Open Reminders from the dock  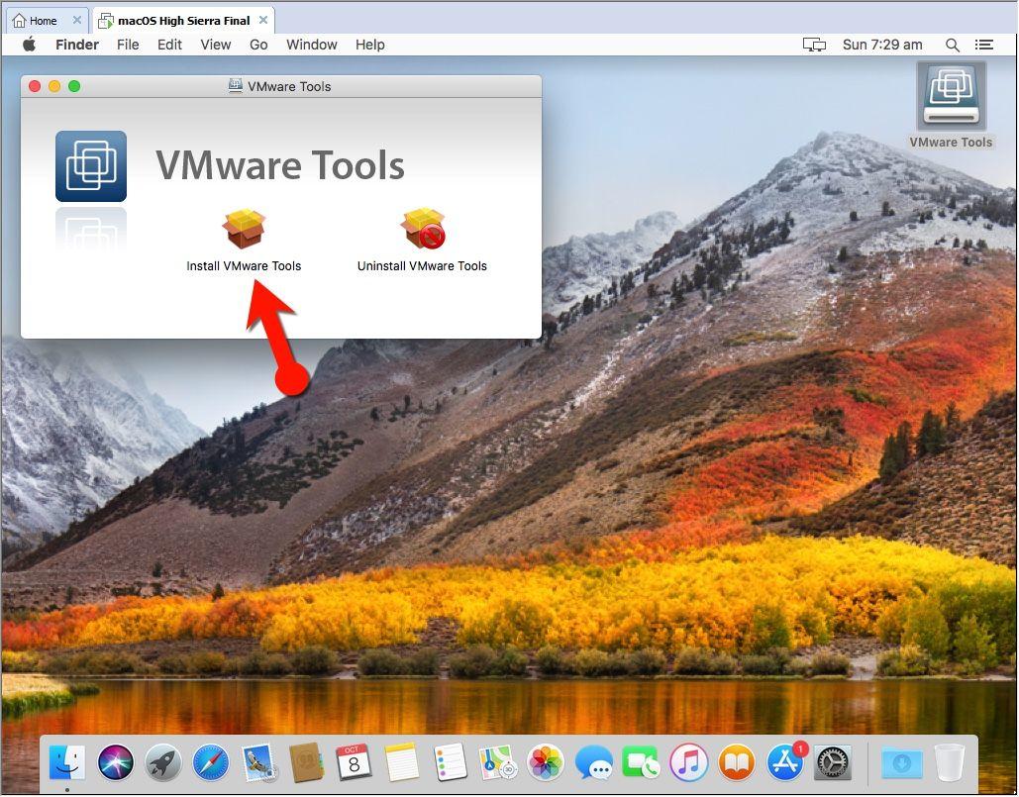point(450,762)
